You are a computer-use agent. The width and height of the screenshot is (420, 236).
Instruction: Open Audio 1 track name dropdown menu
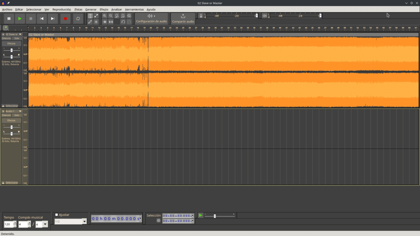(13, 111)
